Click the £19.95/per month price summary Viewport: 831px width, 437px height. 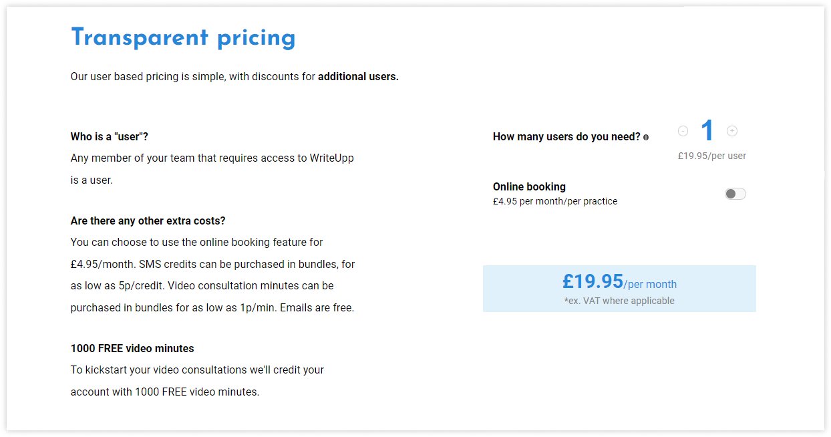[619, 281]
